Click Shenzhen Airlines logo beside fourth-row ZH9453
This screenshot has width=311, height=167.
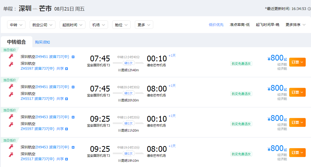pos(11,147)
